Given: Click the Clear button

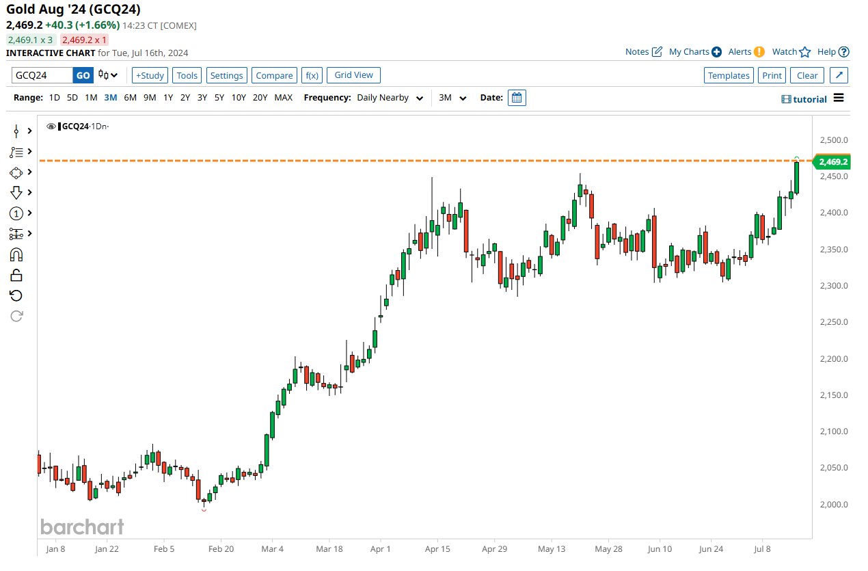Looking at the screenshot, I should 807,75.
